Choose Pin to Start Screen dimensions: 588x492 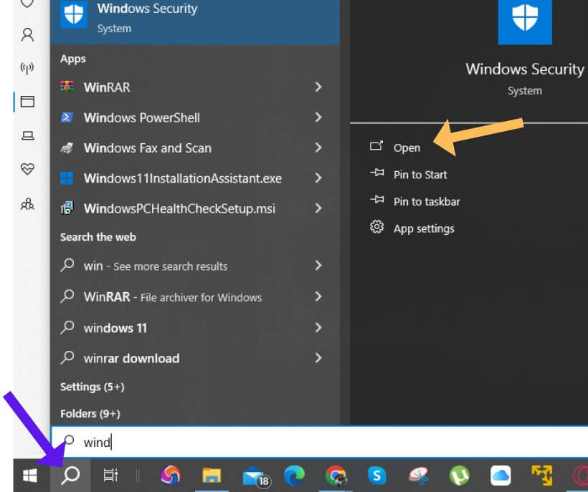(420, 175)
